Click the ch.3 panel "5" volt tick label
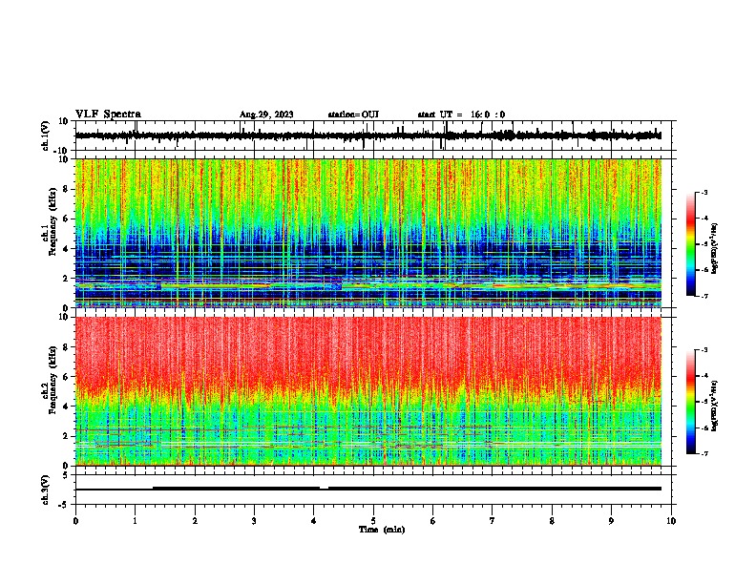This screenshot has height=584, width=756. (x=67, y=475)
